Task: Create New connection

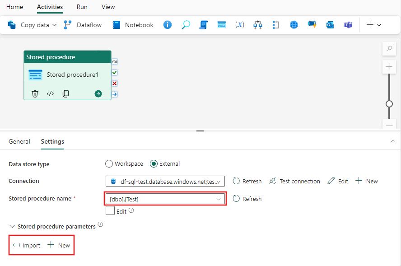Action: point(367,181)
